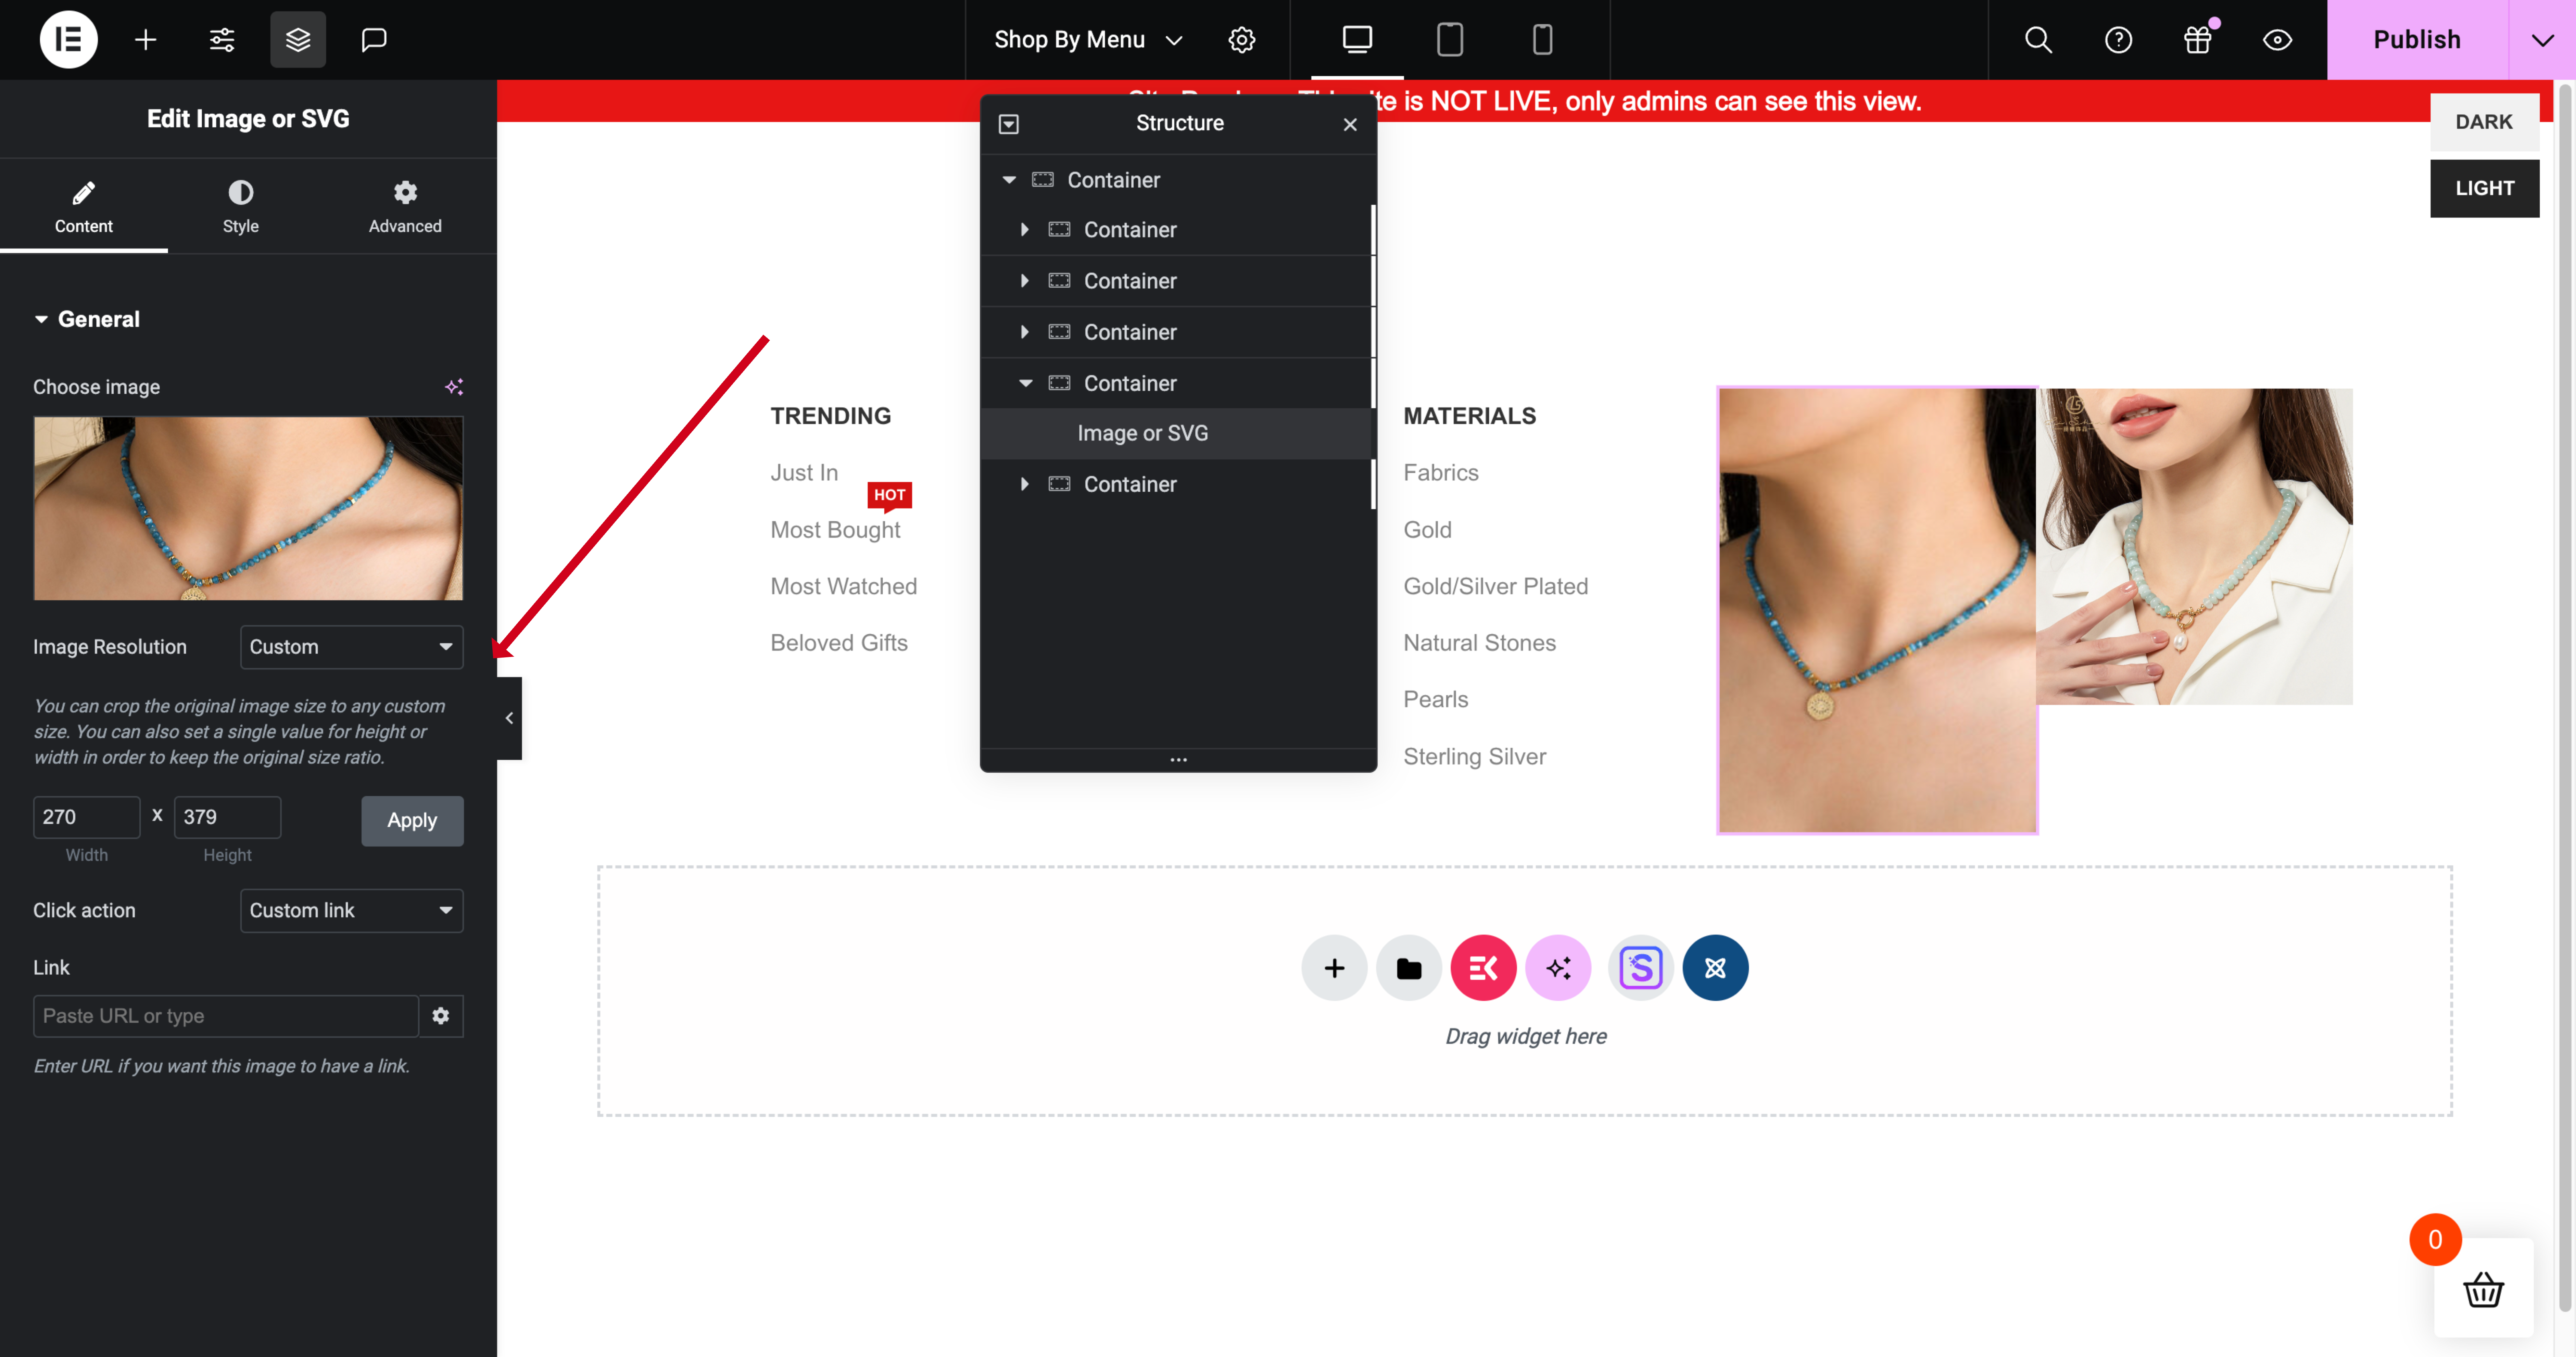
Task: Click the Link URL input field
Action: (226, 1016)
